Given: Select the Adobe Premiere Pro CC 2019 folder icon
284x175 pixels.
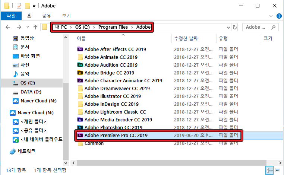Looking at the screenshot, I should click(x=80, y=135).
